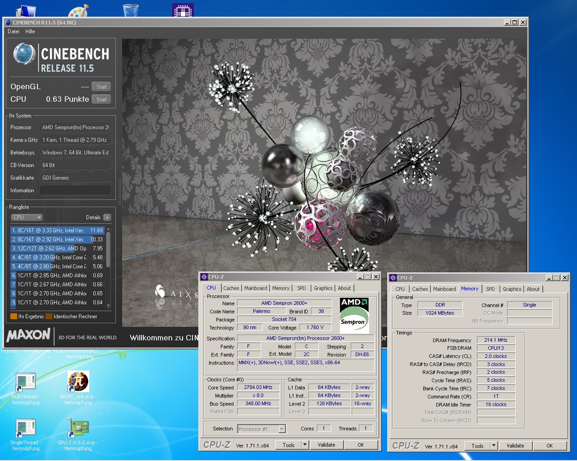Click OK in left CPU-Z window

point(361,445)
